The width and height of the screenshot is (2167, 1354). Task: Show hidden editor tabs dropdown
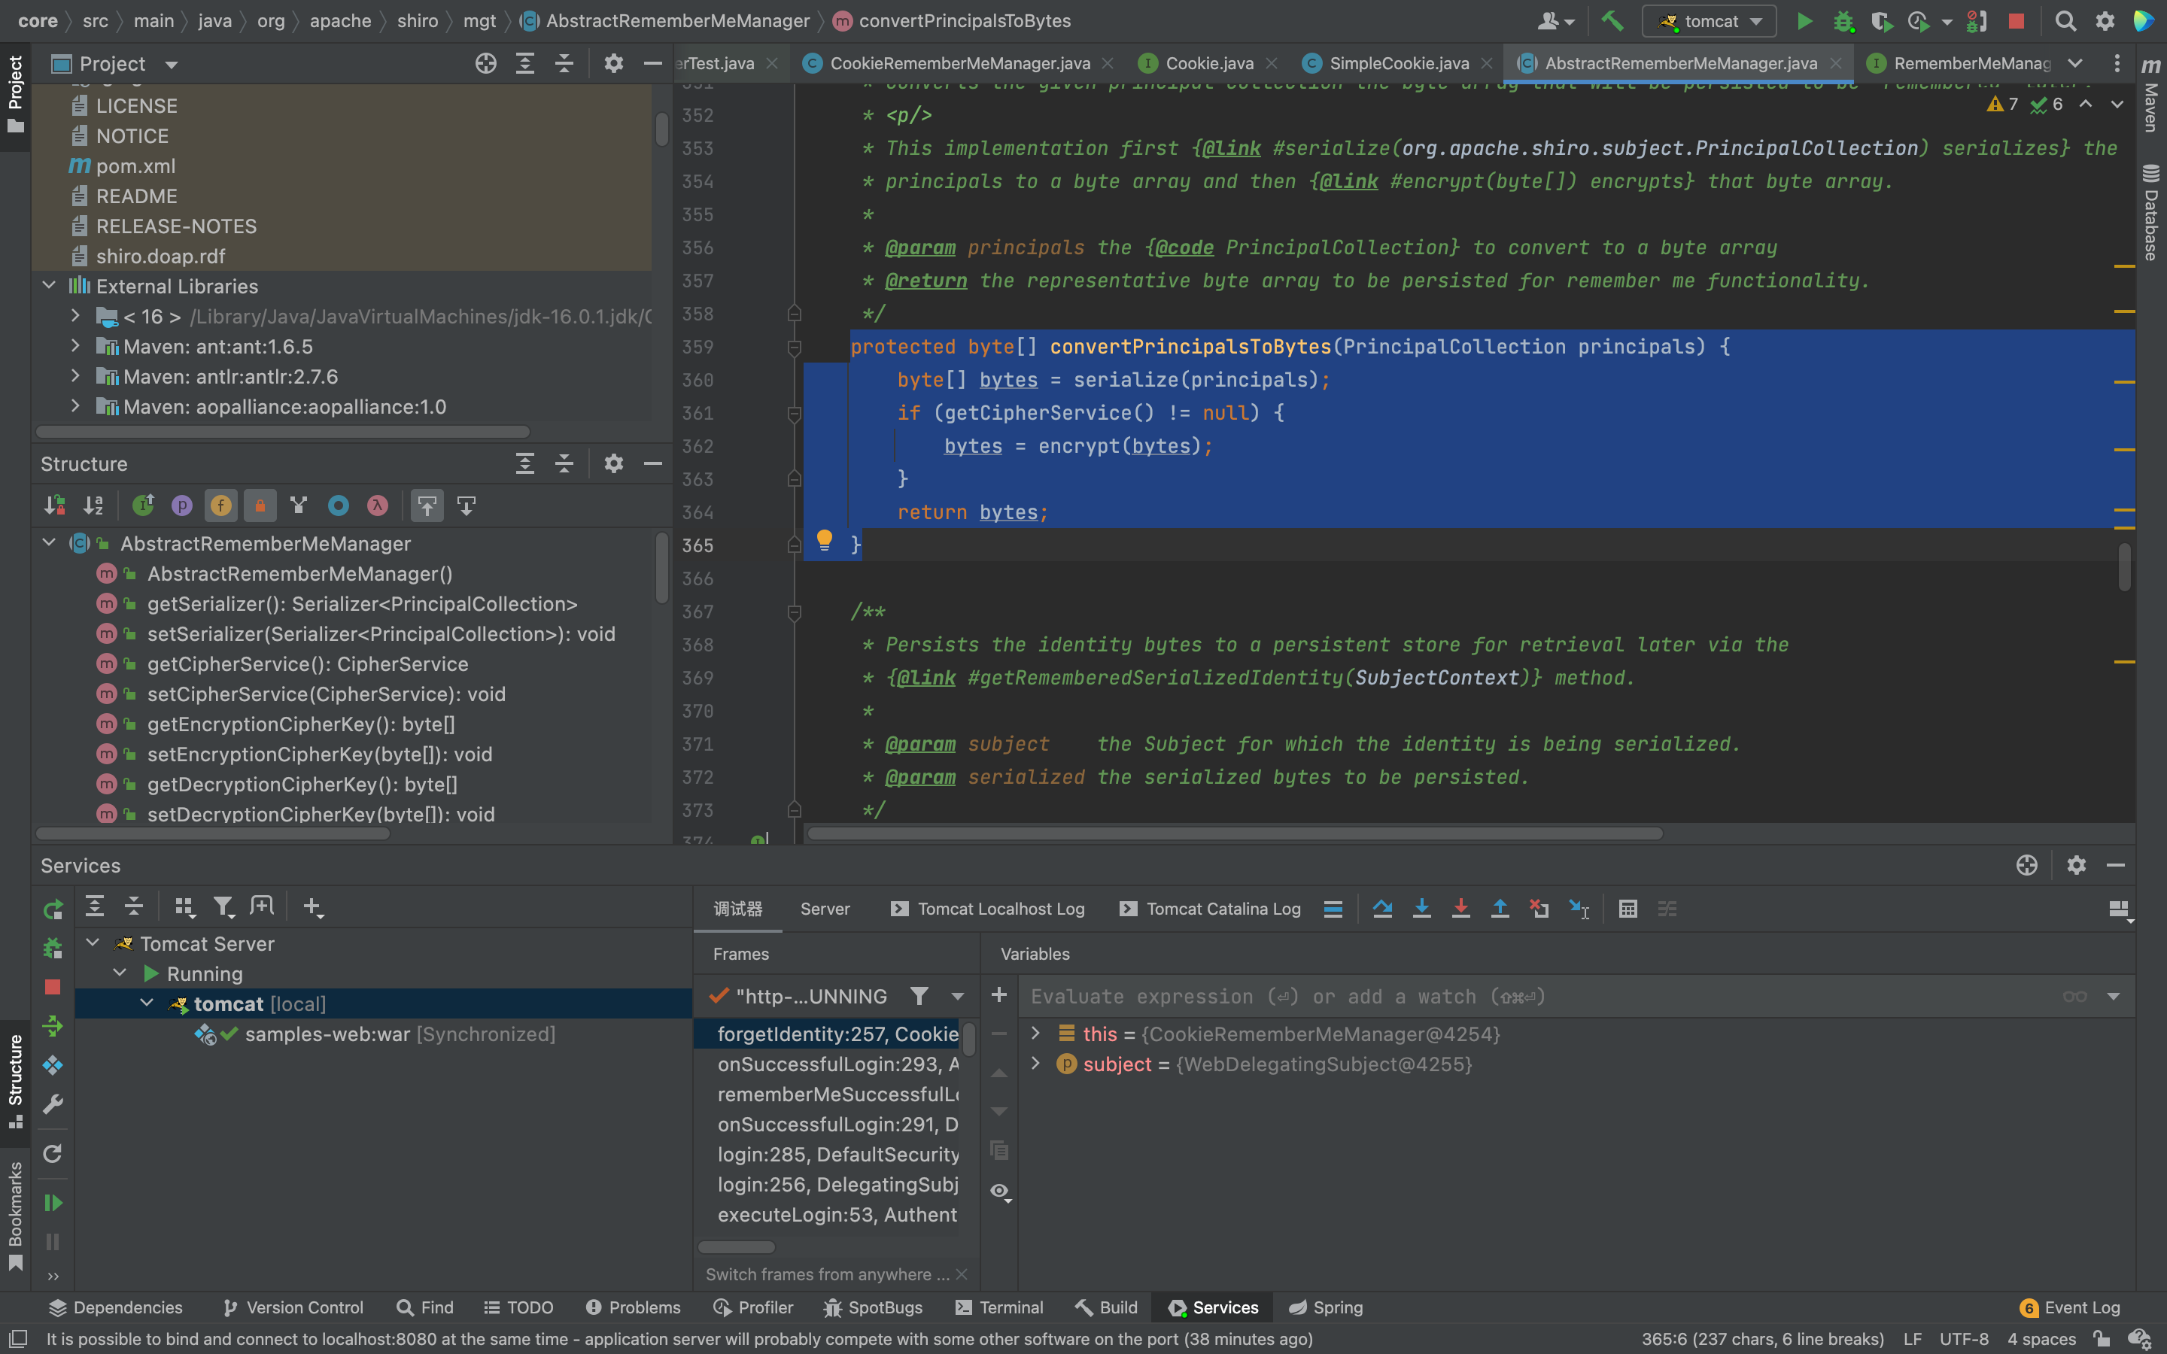(x=2074, y=64)
